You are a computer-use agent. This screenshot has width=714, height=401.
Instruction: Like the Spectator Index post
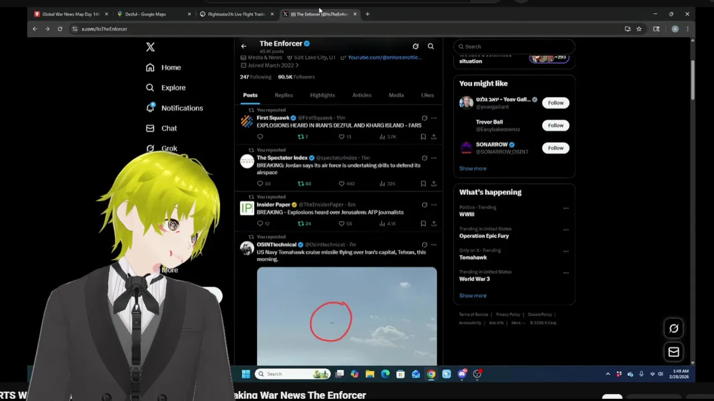click(346, 183)
